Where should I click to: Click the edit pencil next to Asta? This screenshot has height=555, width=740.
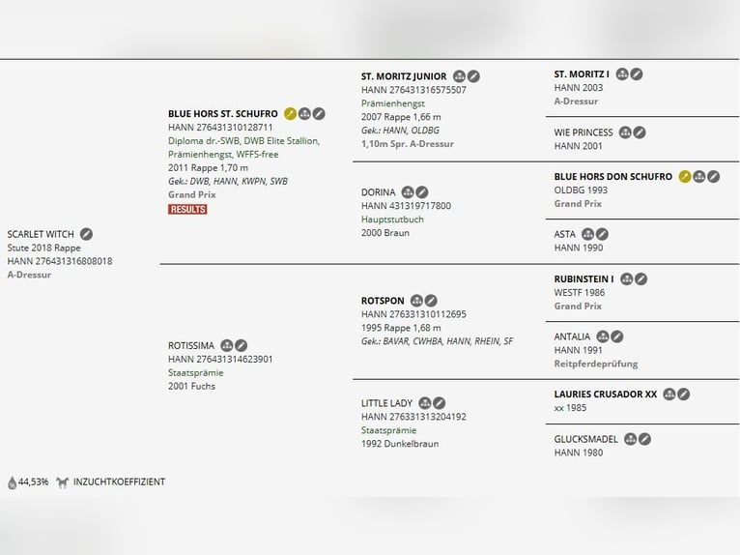tap(602, 234)
